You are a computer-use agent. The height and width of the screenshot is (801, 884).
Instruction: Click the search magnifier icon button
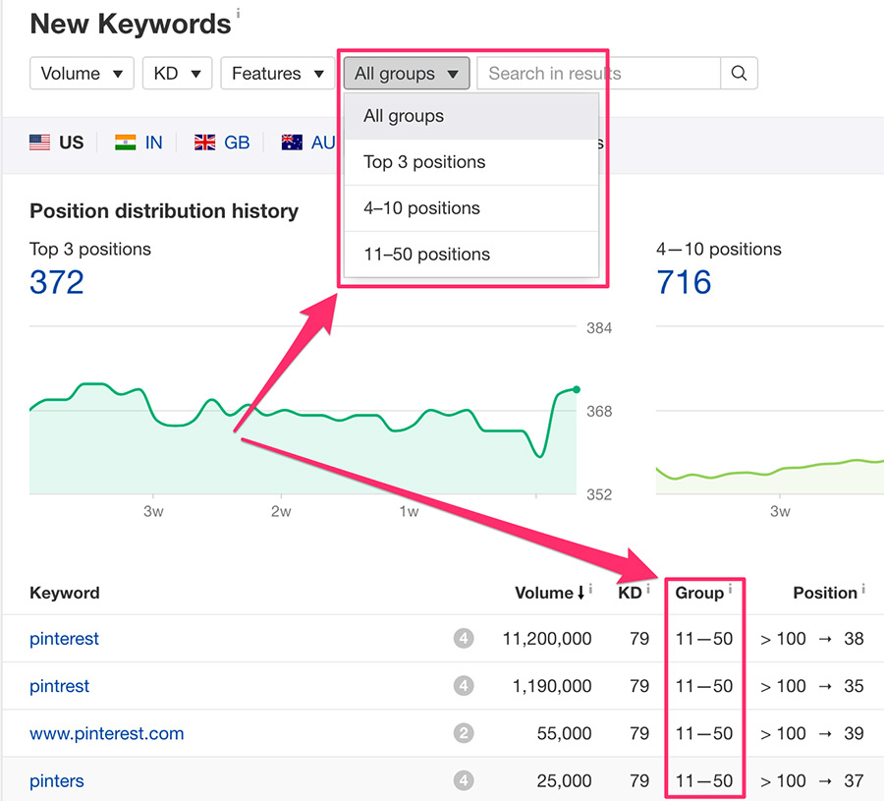(x=739, y=74)
